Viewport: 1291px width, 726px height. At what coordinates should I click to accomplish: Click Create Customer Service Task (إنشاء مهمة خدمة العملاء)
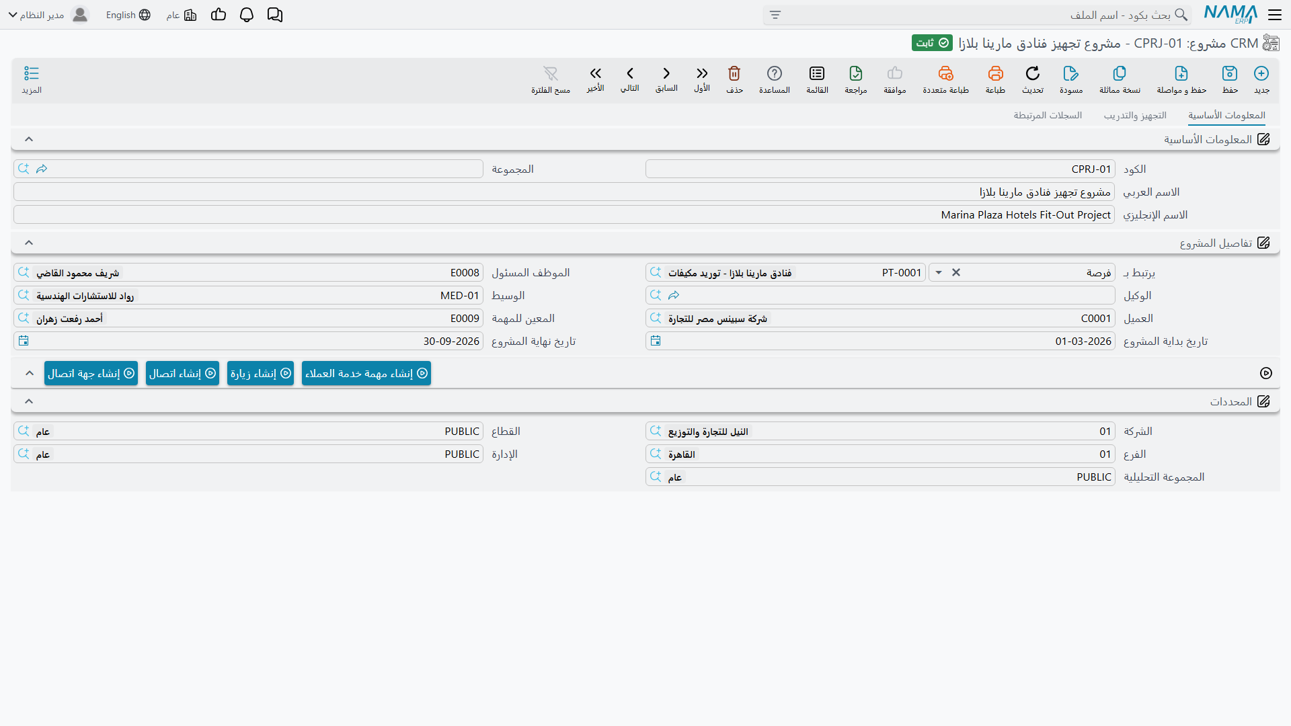click(366, 373)
